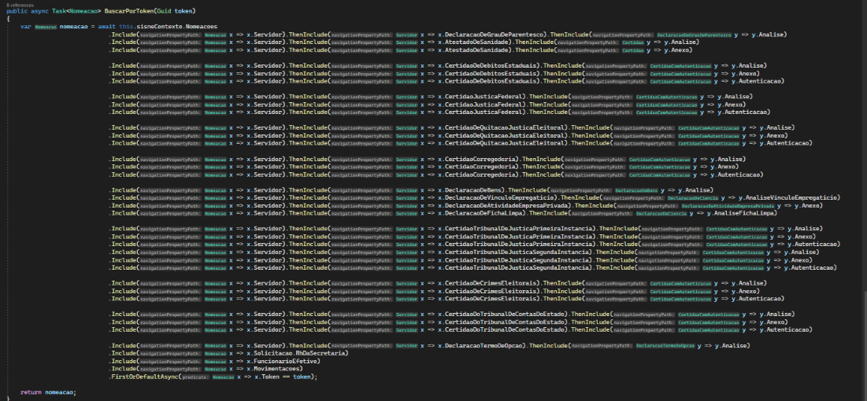The width and height of the screenshot is (867, 401).
Task: Click y.Analise on the CertidaoTribunalDeJusticaPrimeiraInstancia line
Action: tap(805, 229)
